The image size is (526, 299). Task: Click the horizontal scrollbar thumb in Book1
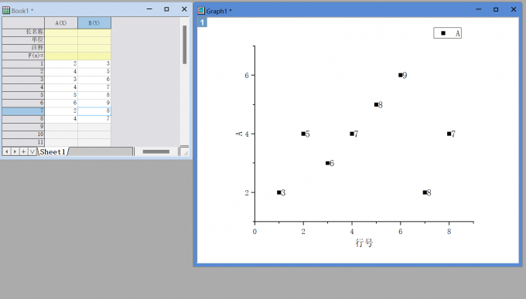tap(156, 152)
